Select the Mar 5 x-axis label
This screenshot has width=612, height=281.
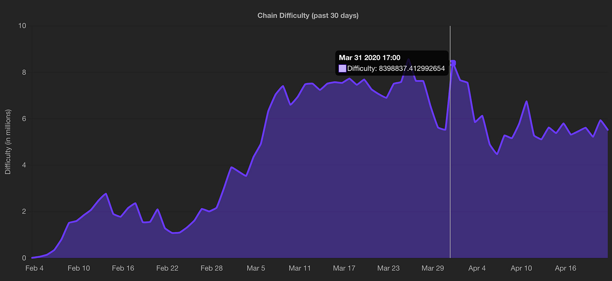click(256, 268)
